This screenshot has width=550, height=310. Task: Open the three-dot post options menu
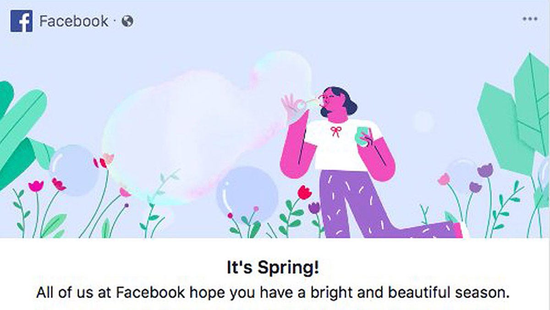click(530, 19)
